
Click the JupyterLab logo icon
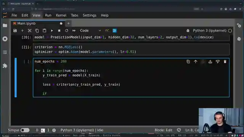click(5, 15)
